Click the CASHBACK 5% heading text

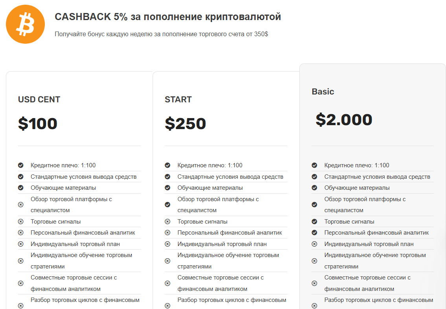coord(168,17)
